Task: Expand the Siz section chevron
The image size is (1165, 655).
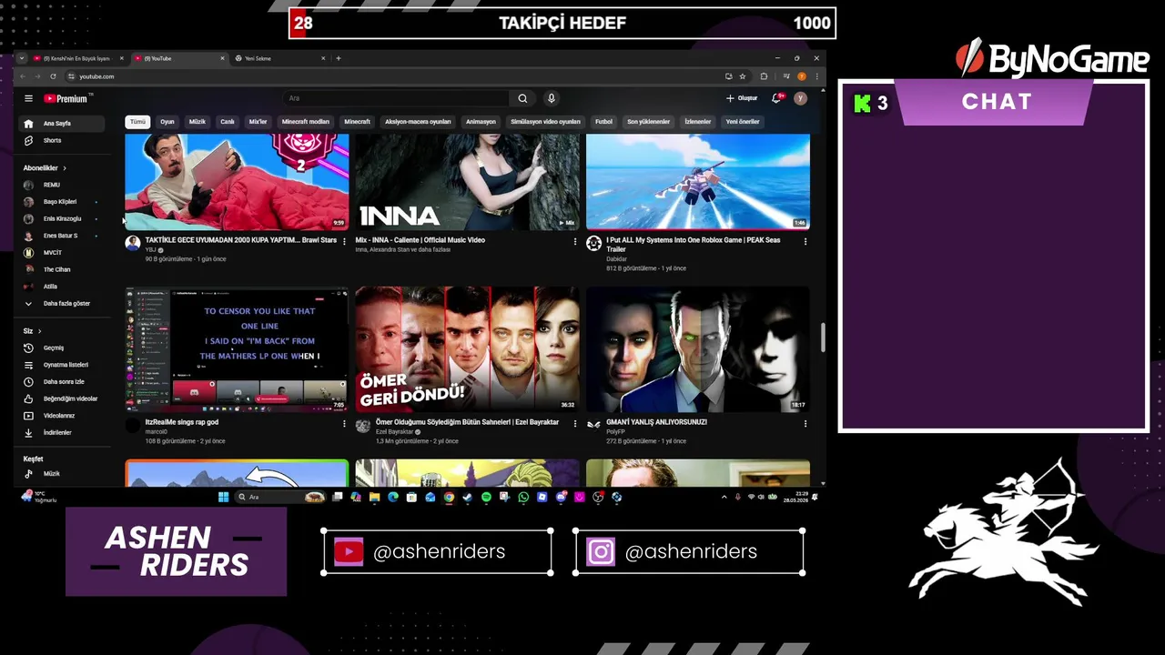Action: click(39, 331)
